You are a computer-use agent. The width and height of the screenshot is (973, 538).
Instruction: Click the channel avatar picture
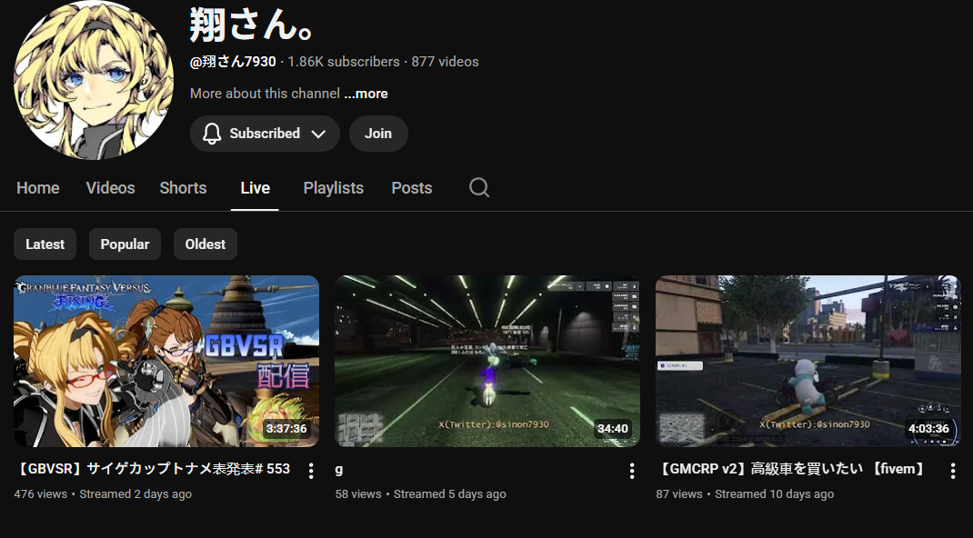coord(94,79)
